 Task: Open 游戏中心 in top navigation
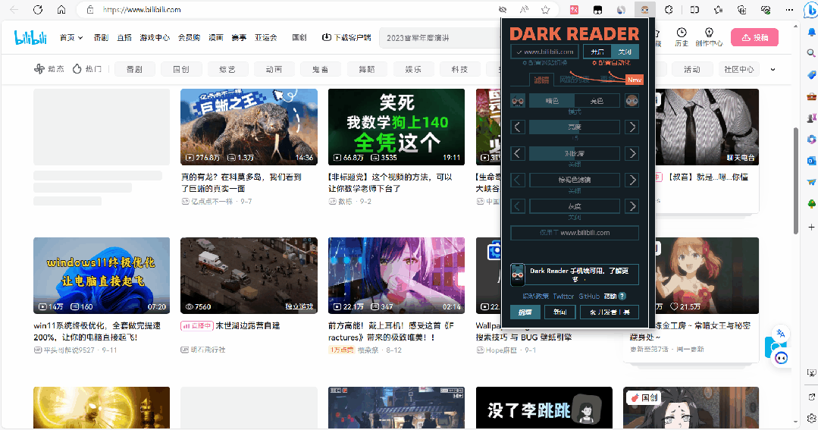155,38
